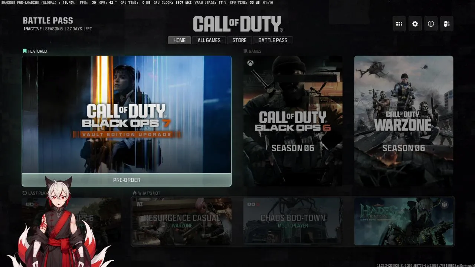Click the INACTIVE battle pass status text

tap(33, 29)
